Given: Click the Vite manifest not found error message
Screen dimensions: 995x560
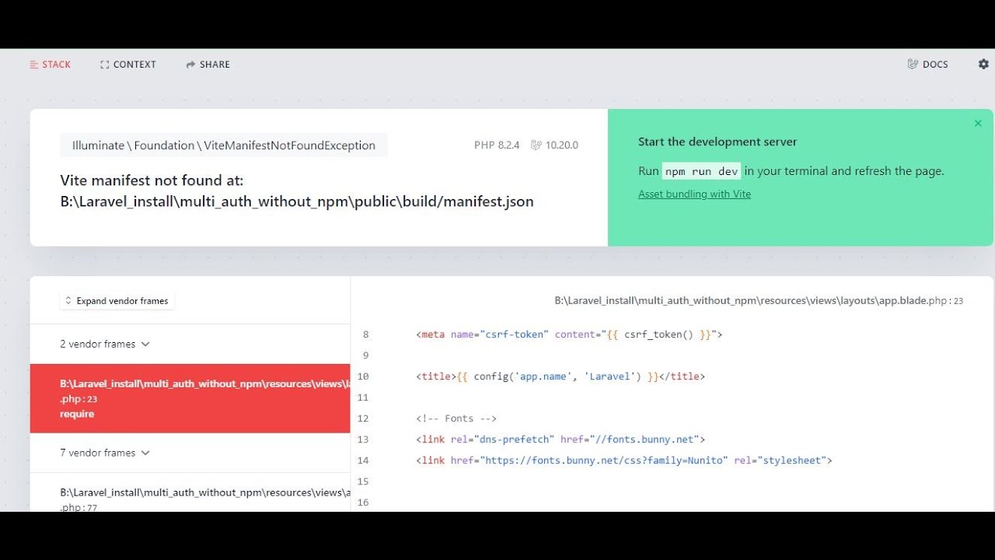Looking at the screenshot, I should 297,191.
